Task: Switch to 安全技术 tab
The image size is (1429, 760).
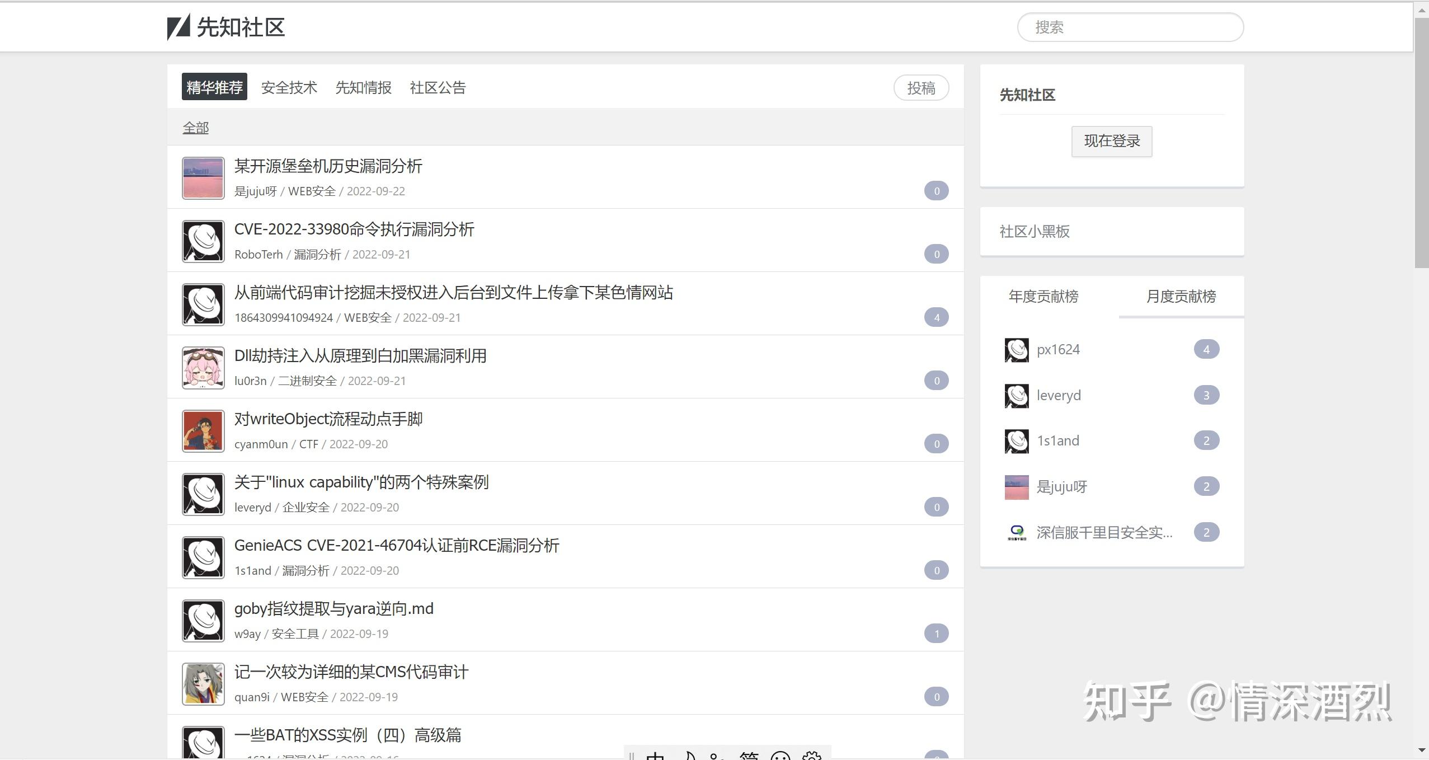Action: (289, 87)
